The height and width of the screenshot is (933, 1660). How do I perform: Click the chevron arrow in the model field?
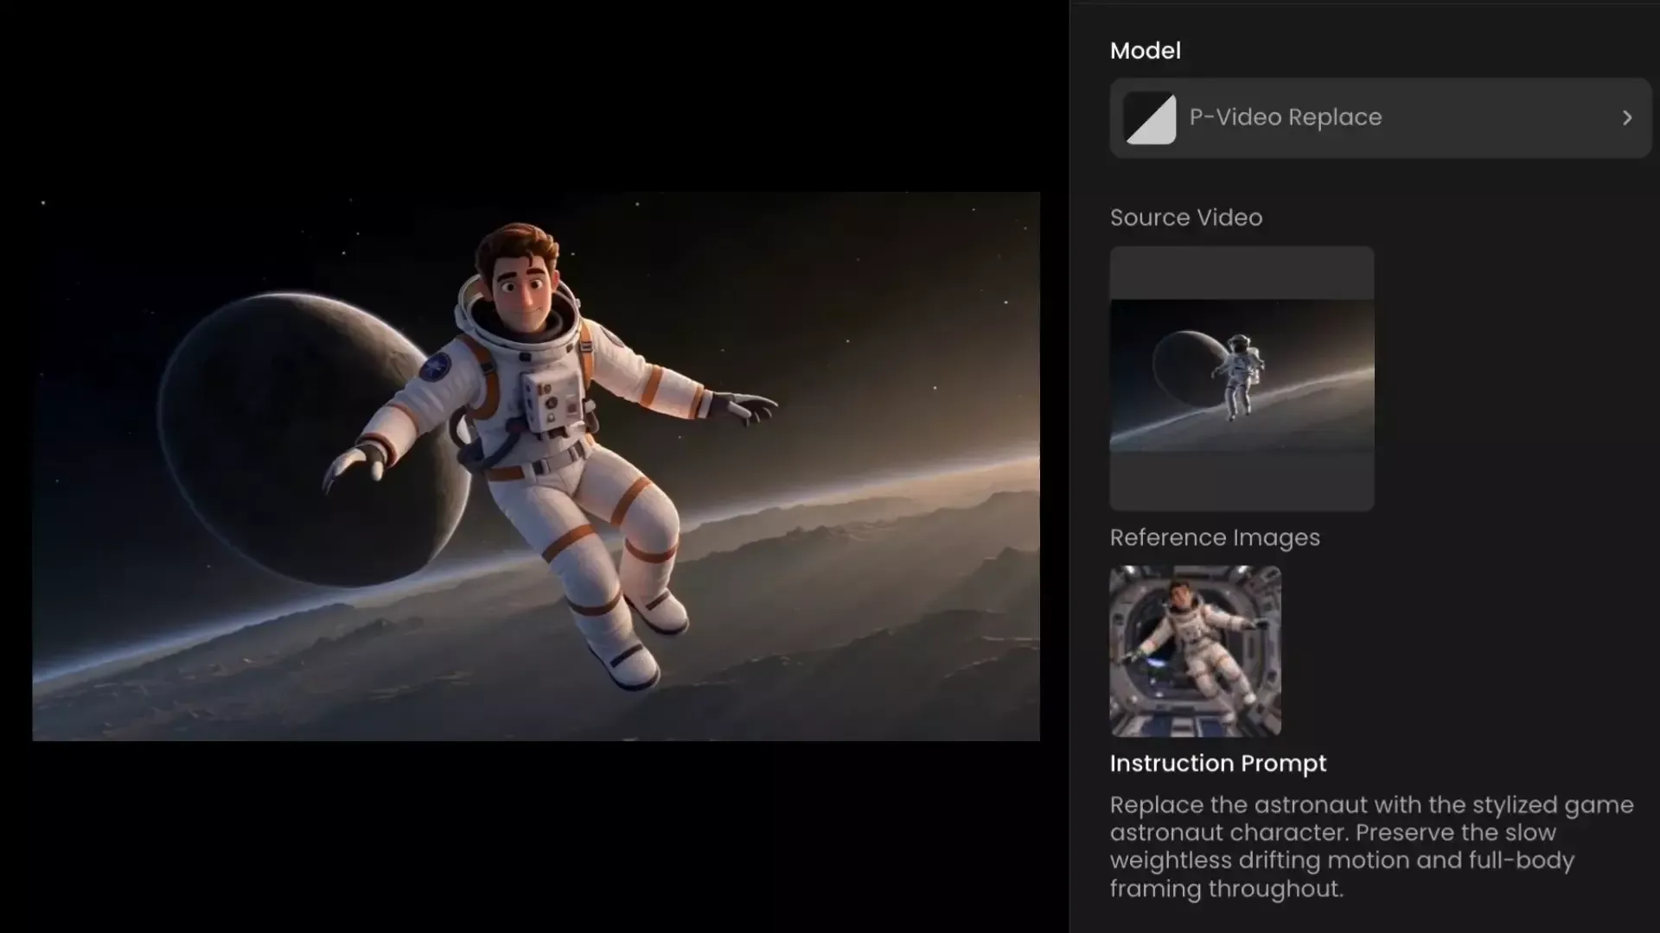pyautogui.click(x=1627, y=117)
